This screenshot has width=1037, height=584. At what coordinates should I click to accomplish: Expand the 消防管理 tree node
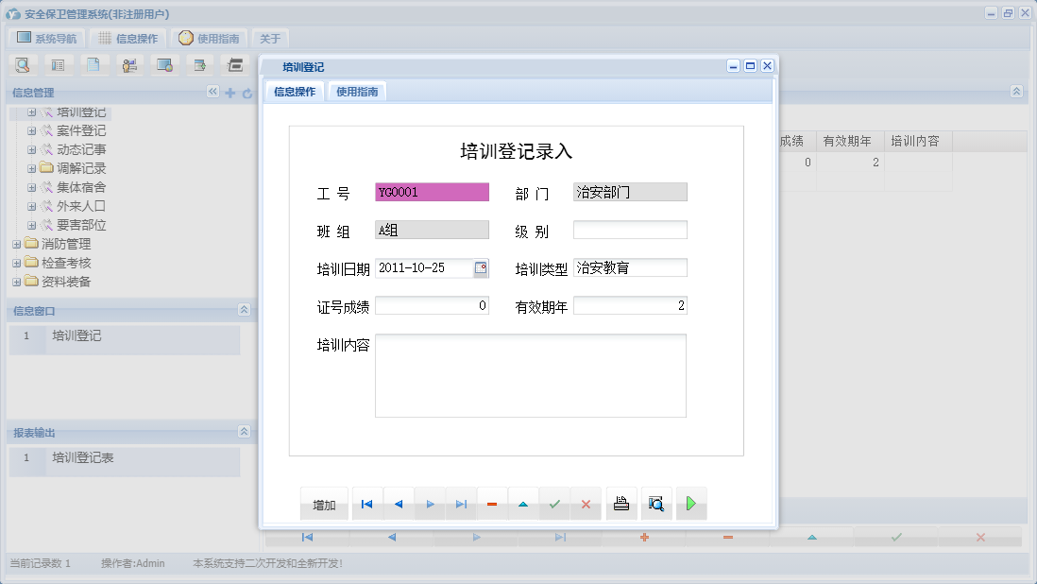click(16, 243)
